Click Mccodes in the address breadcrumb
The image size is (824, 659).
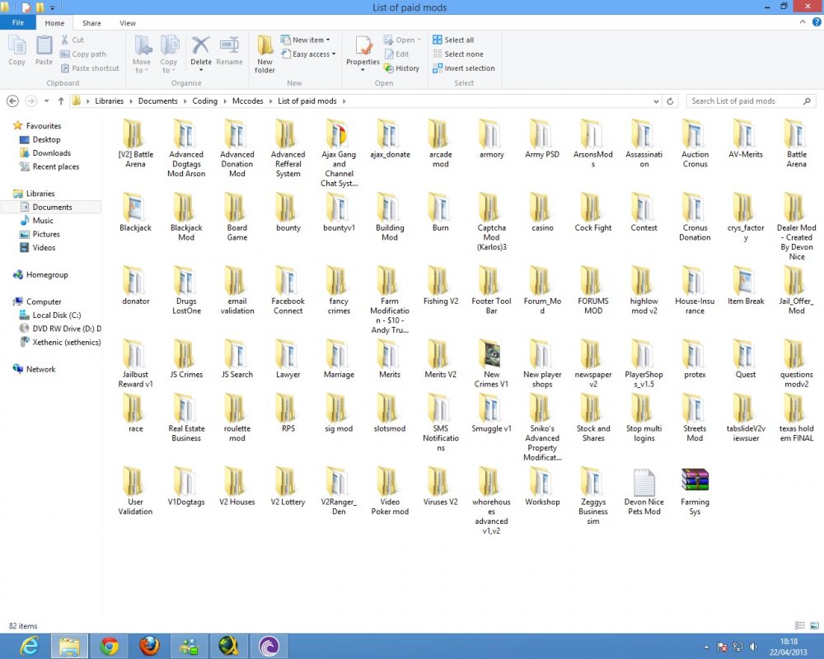(x=247, y=101)
